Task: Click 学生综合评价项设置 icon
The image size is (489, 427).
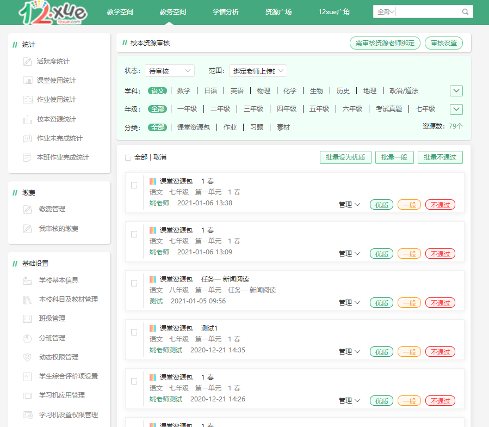Action: coord(27,377)
